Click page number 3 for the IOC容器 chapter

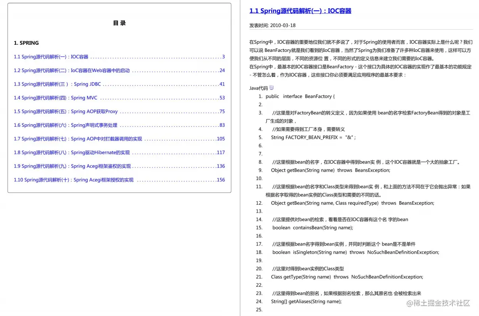223,57
